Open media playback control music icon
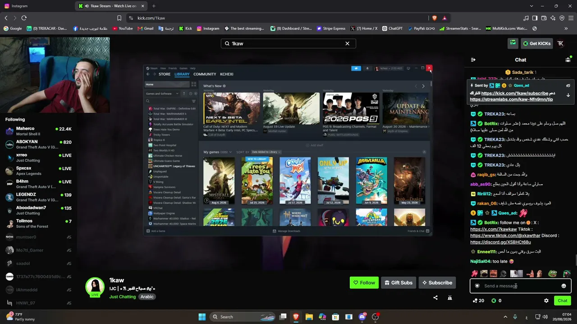The image size is (577, 324). pyautogui.click(x=526, y=18)
